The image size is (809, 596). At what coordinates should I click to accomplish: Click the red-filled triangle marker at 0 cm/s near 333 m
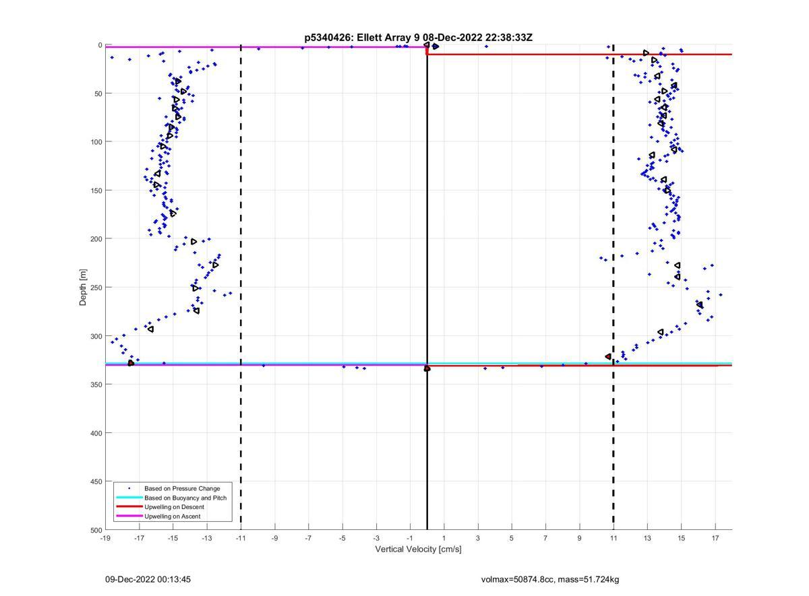427,368
